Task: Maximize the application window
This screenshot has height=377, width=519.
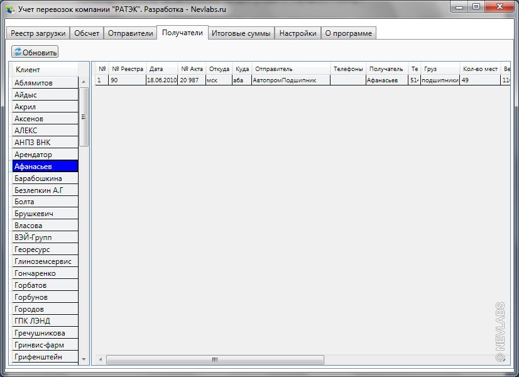Action: [x=476, y=7]
